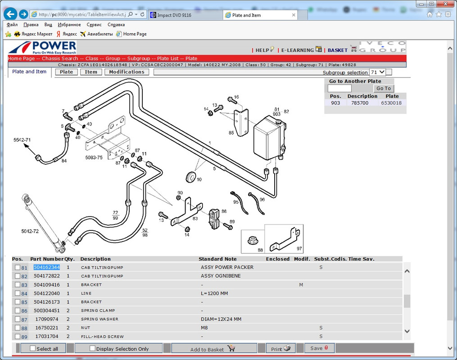Click the browser URL address field

[x=82, y=14]
